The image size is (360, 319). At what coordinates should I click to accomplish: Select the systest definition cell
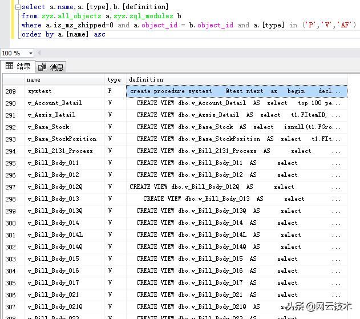tap(236, 91)
